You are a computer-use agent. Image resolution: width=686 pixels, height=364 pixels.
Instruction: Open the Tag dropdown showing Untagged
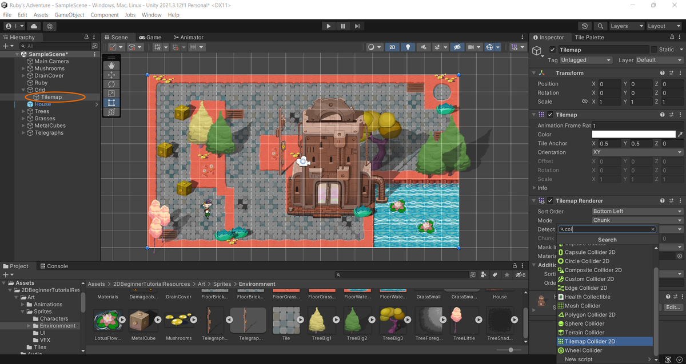[586, 60]
